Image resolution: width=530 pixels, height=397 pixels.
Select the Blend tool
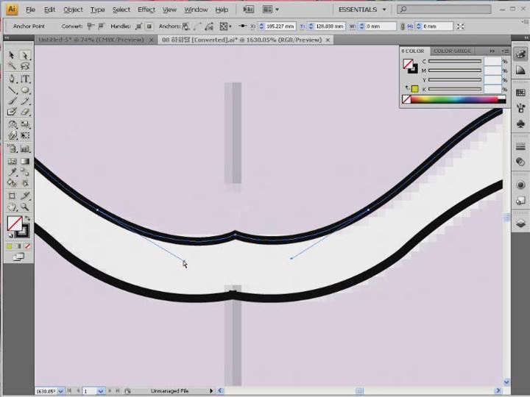click(24, 172)
